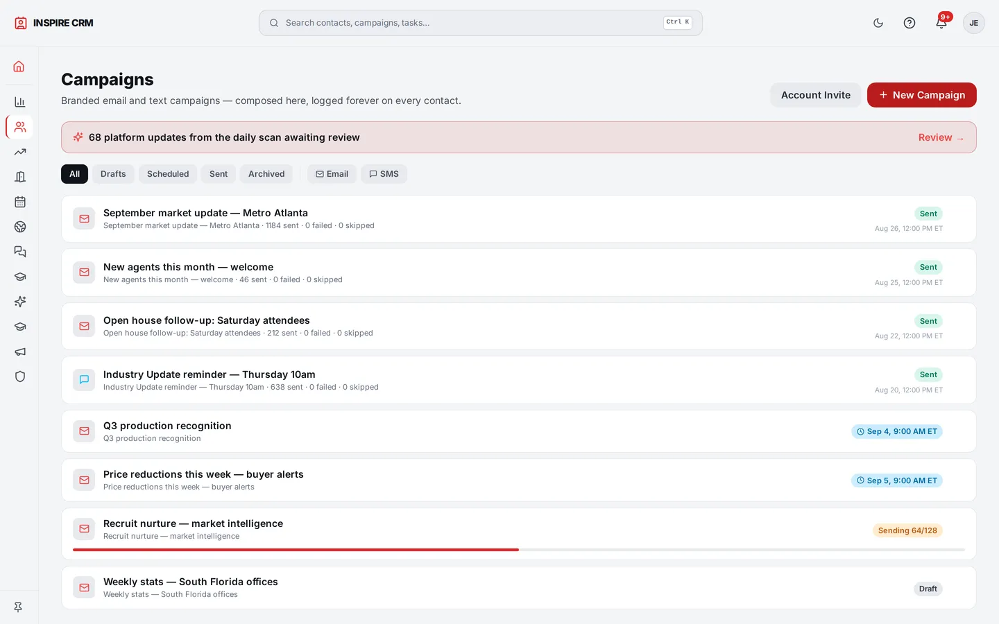The height and width of the screenshot is (624, 999).
Task: Switch to the Drafts filter tab
Action: pos(113,174)
